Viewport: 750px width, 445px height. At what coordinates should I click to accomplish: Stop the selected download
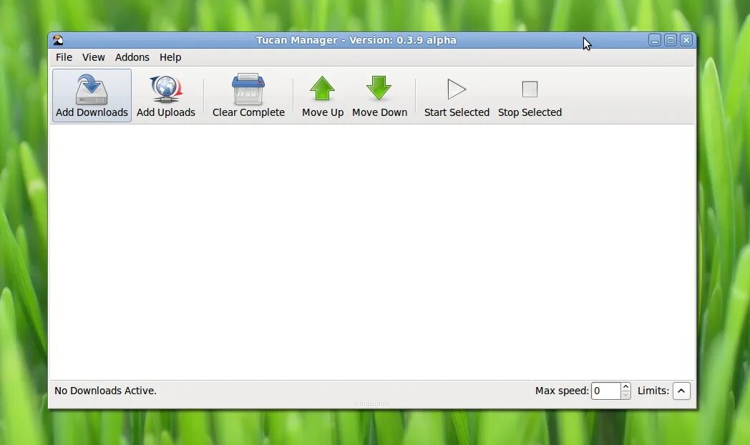coord(530,96)
